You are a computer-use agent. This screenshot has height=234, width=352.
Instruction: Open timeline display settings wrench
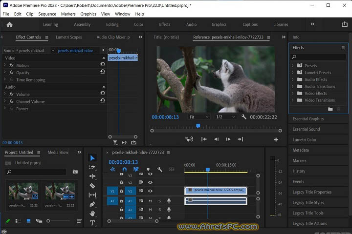[x=159, y=169]
